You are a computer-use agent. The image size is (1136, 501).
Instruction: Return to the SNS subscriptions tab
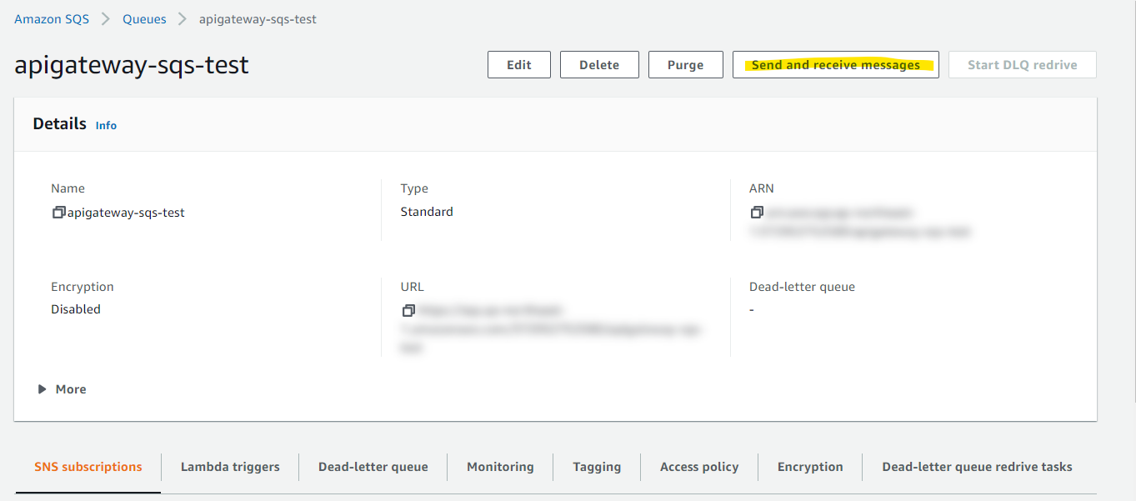(x=87, y=467)
